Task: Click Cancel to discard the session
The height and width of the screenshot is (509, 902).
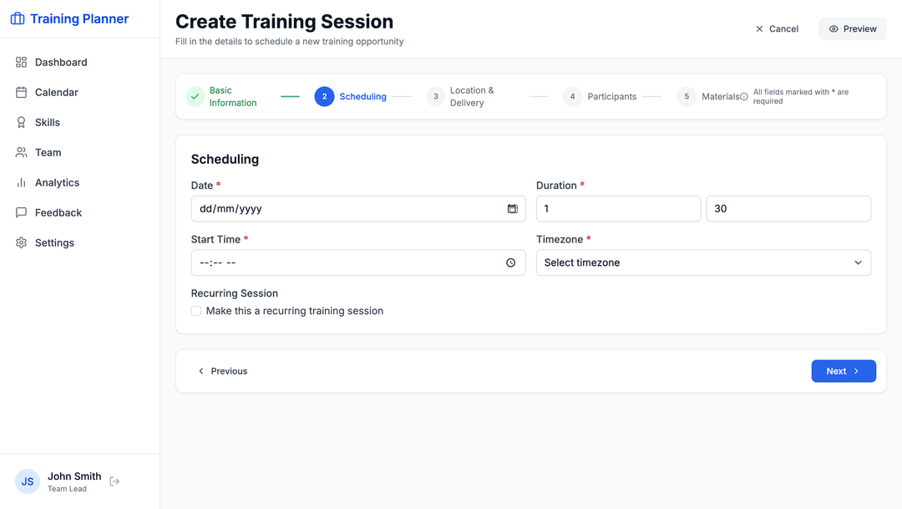Action: tap(777, 28)
